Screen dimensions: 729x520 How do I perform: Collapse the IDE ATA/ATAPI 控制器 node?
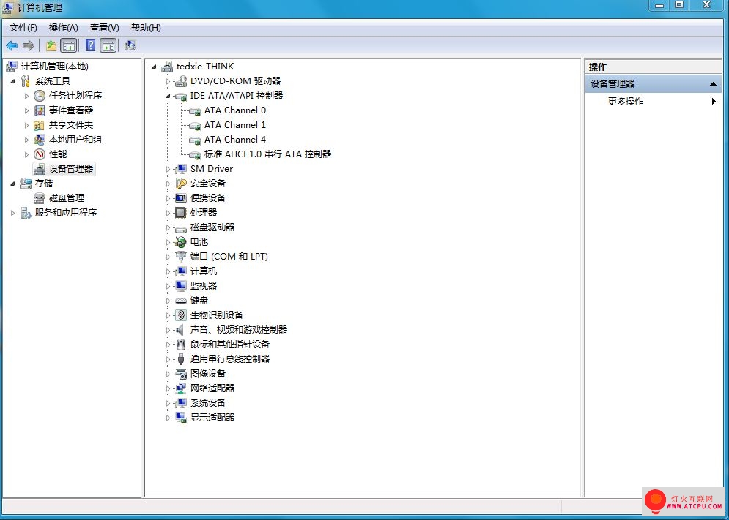pos(169,96)
